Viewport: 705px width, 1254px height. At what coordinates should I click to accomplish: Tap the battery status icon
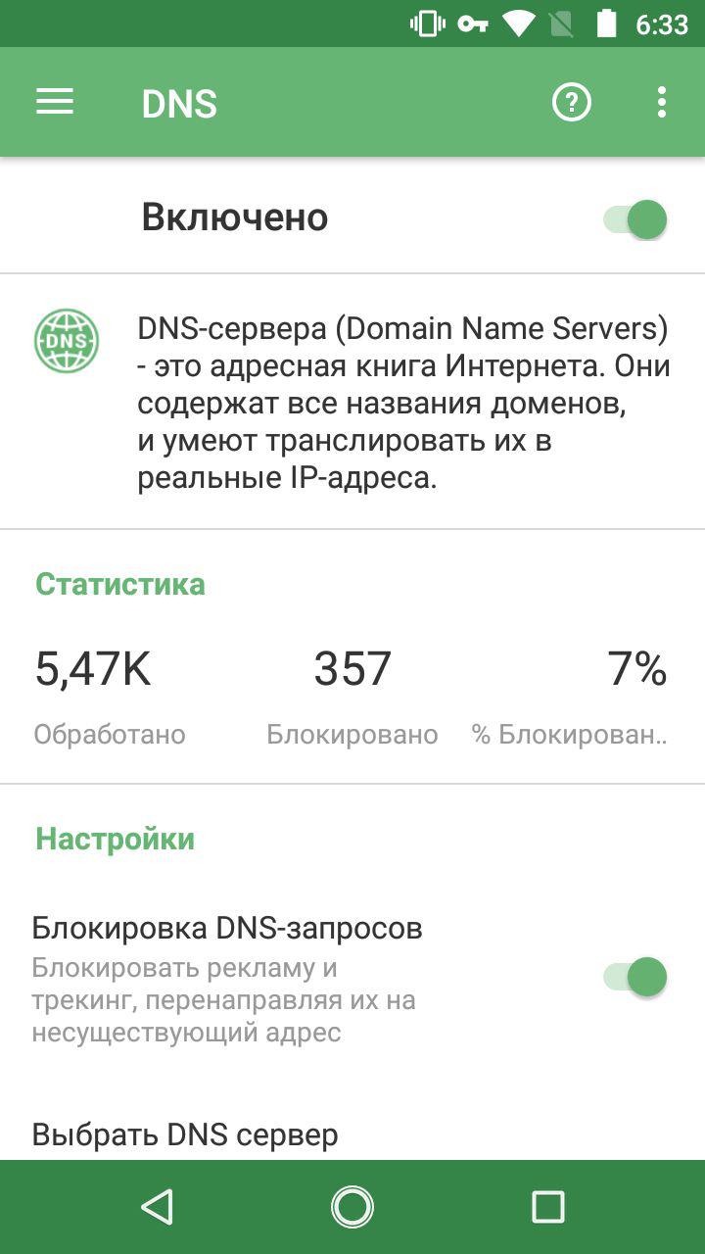click(608, 24)
